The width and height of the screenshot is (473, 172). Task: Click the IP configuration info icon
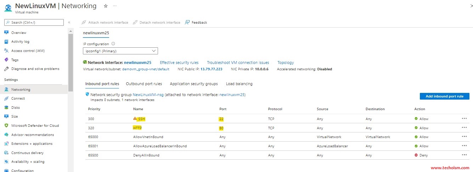point(113,44)
